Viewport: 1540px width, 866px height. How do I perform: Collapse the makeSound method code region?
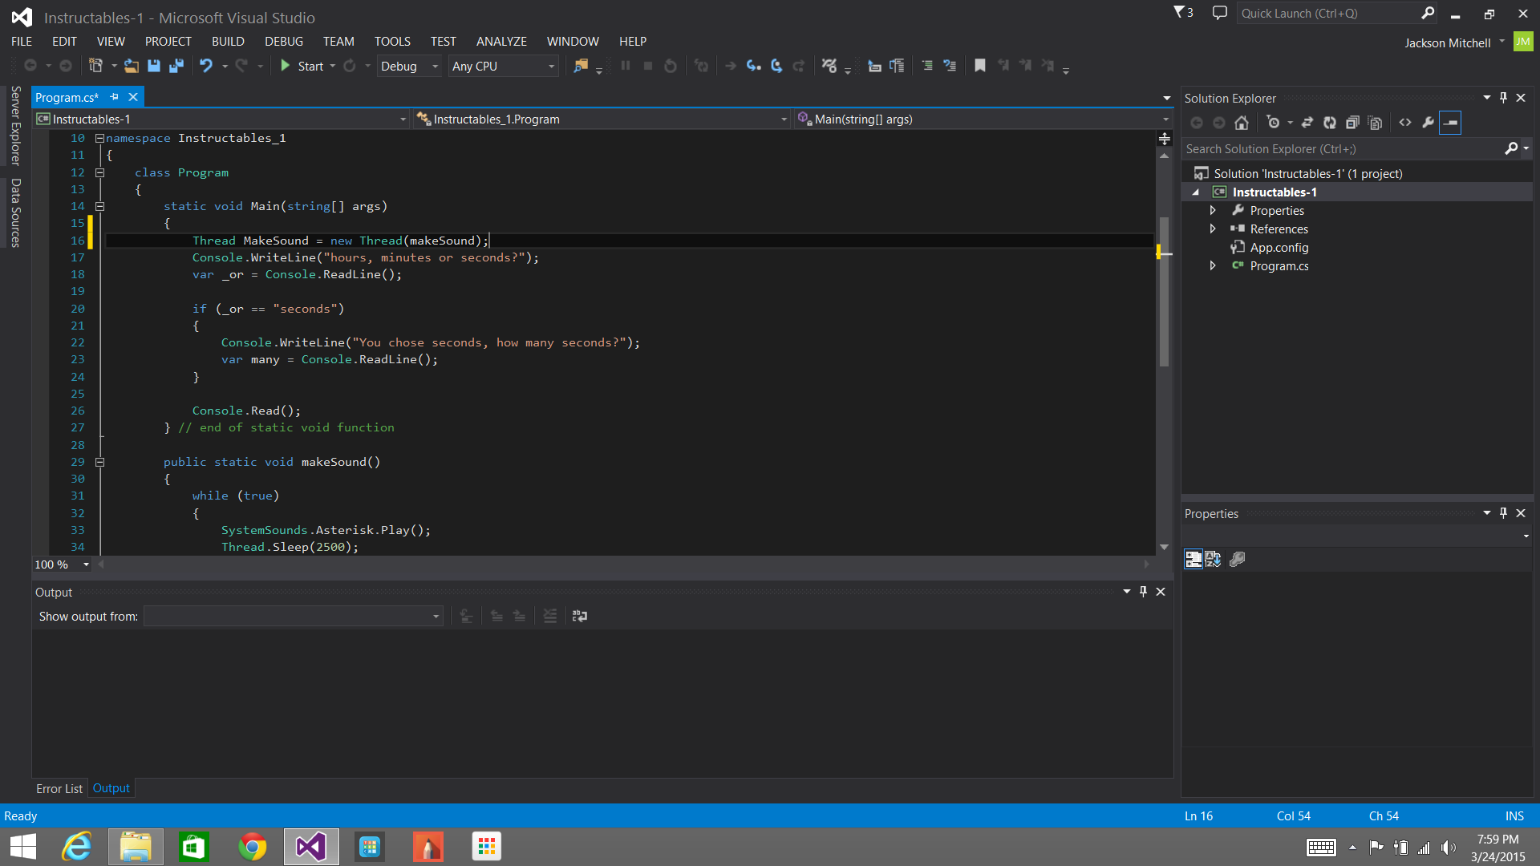100,462
